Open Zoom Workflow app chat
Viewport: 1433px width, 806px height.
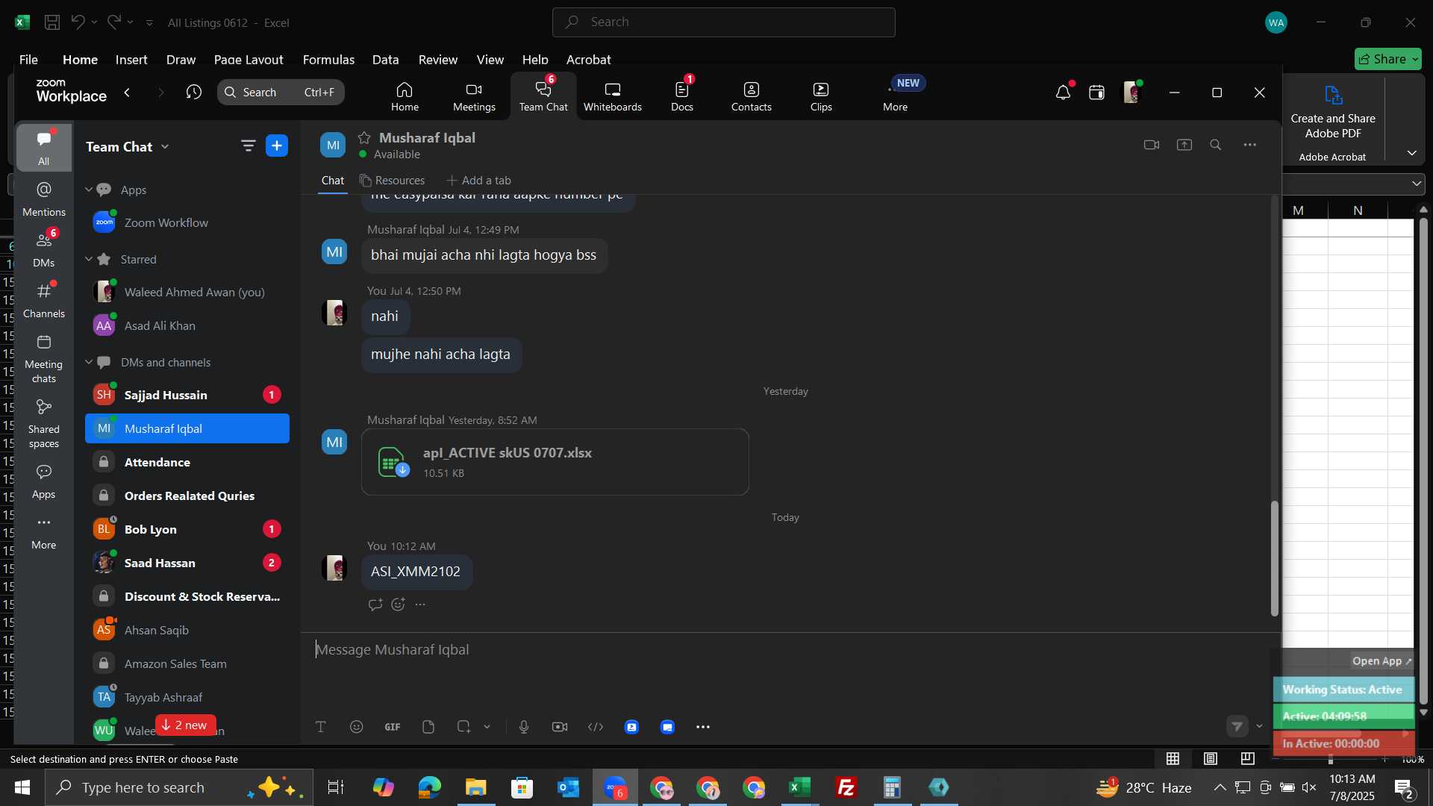(x=187, y=222)
